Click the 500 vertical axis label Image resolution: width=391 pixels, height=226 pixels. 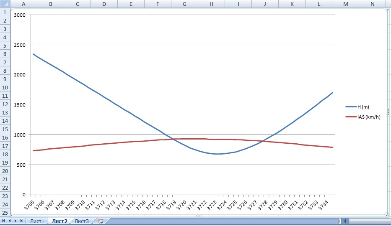[x=21, y=165]
